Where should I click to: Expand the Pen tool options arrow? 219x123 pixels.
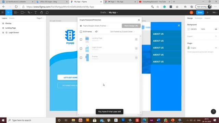[31, 13]
